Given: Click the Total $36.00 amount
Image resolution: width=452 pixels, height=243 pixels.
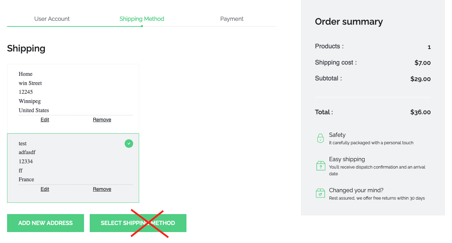Looking at the screenshot, I should [421, 112].
